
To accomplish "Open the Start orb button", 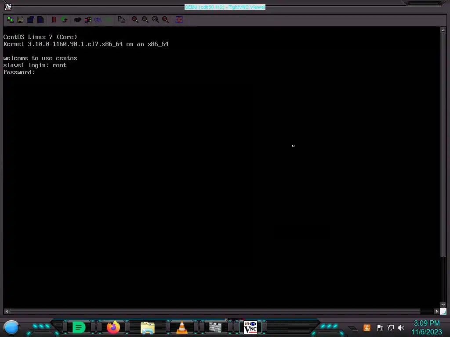I will pos(11,327).
